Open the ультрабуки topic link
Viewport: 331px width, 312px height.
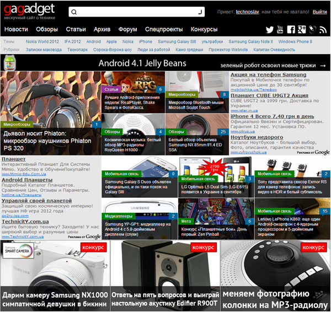click(x=212, y=41)
